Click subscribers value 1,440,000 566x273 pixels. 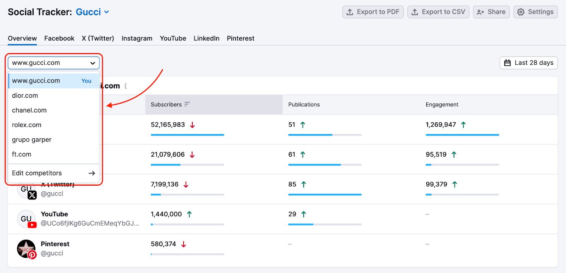click(166, 214)
